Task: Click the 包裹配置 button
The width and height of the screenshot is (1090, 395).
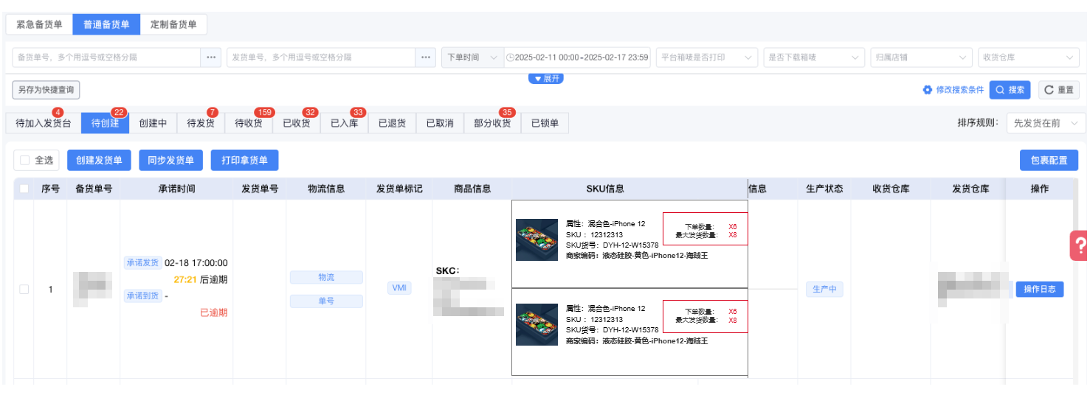Action: (1049, 160)
